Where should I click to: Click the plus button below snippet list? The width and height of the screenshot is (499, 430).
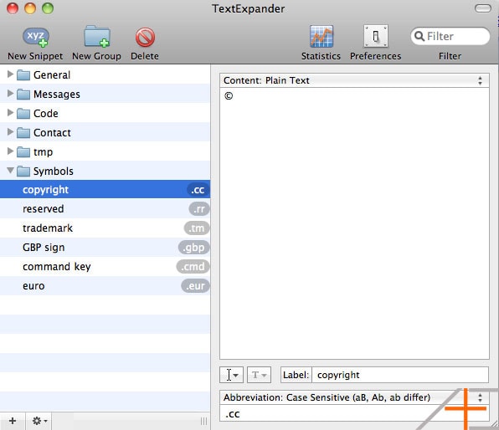(13, 421)
